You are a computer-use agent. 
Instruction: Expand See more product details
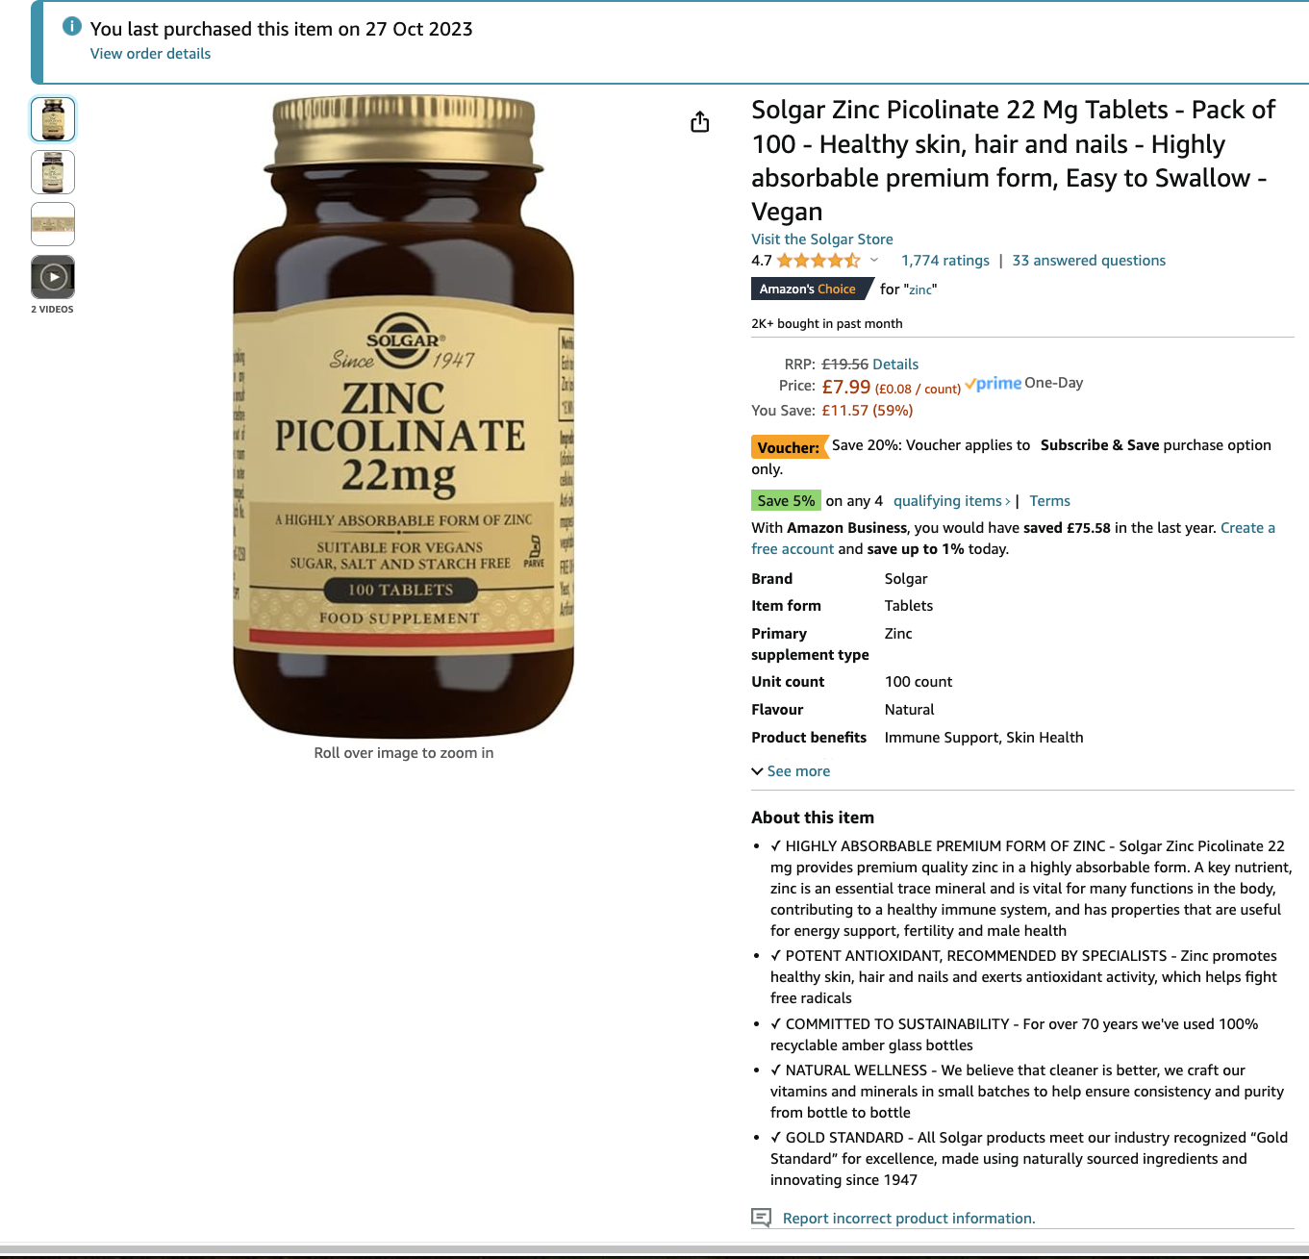click(x=791, y=771)
